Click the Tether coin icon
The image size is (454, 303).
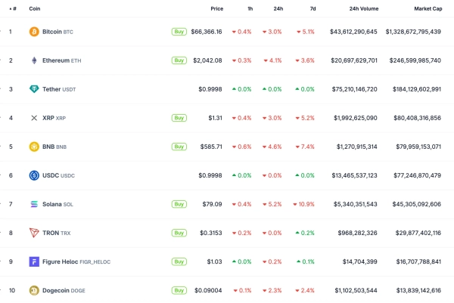pos(33,89)
